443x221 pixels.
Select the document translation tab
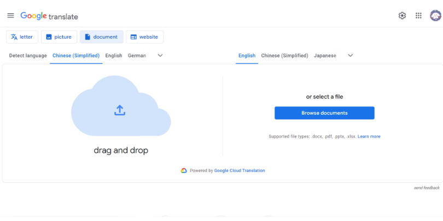click(x=101, y=37)
